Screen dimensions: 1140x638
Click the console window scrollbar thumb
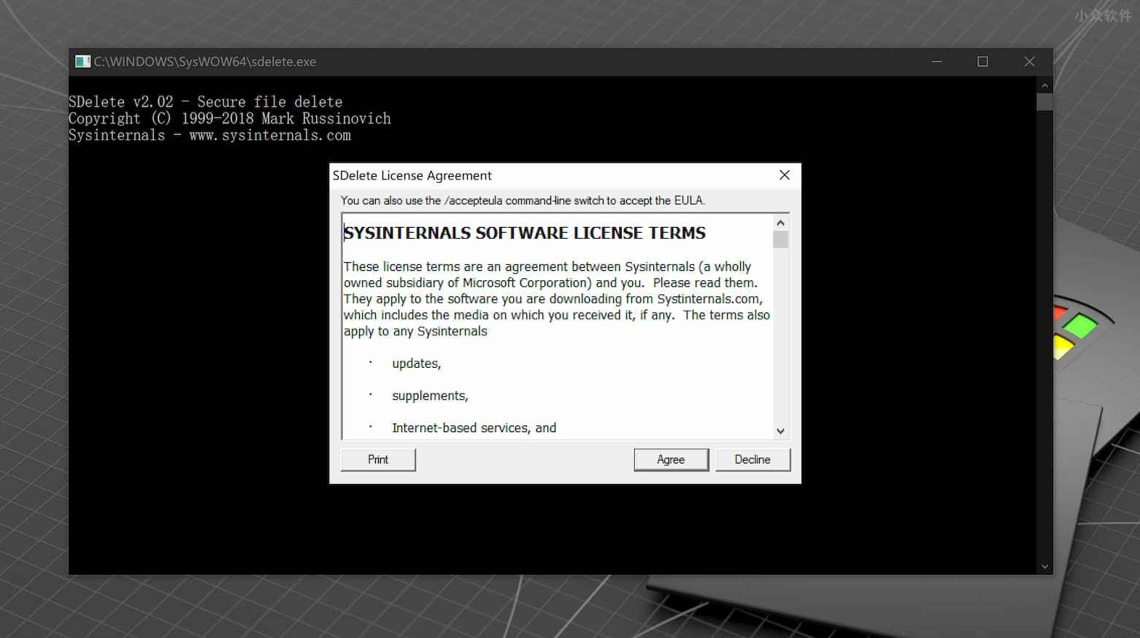click(x=1044, y=101)
